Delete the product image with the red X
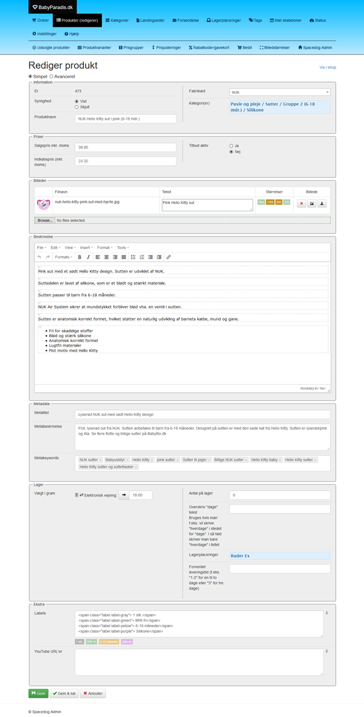 tap(302, 203)
